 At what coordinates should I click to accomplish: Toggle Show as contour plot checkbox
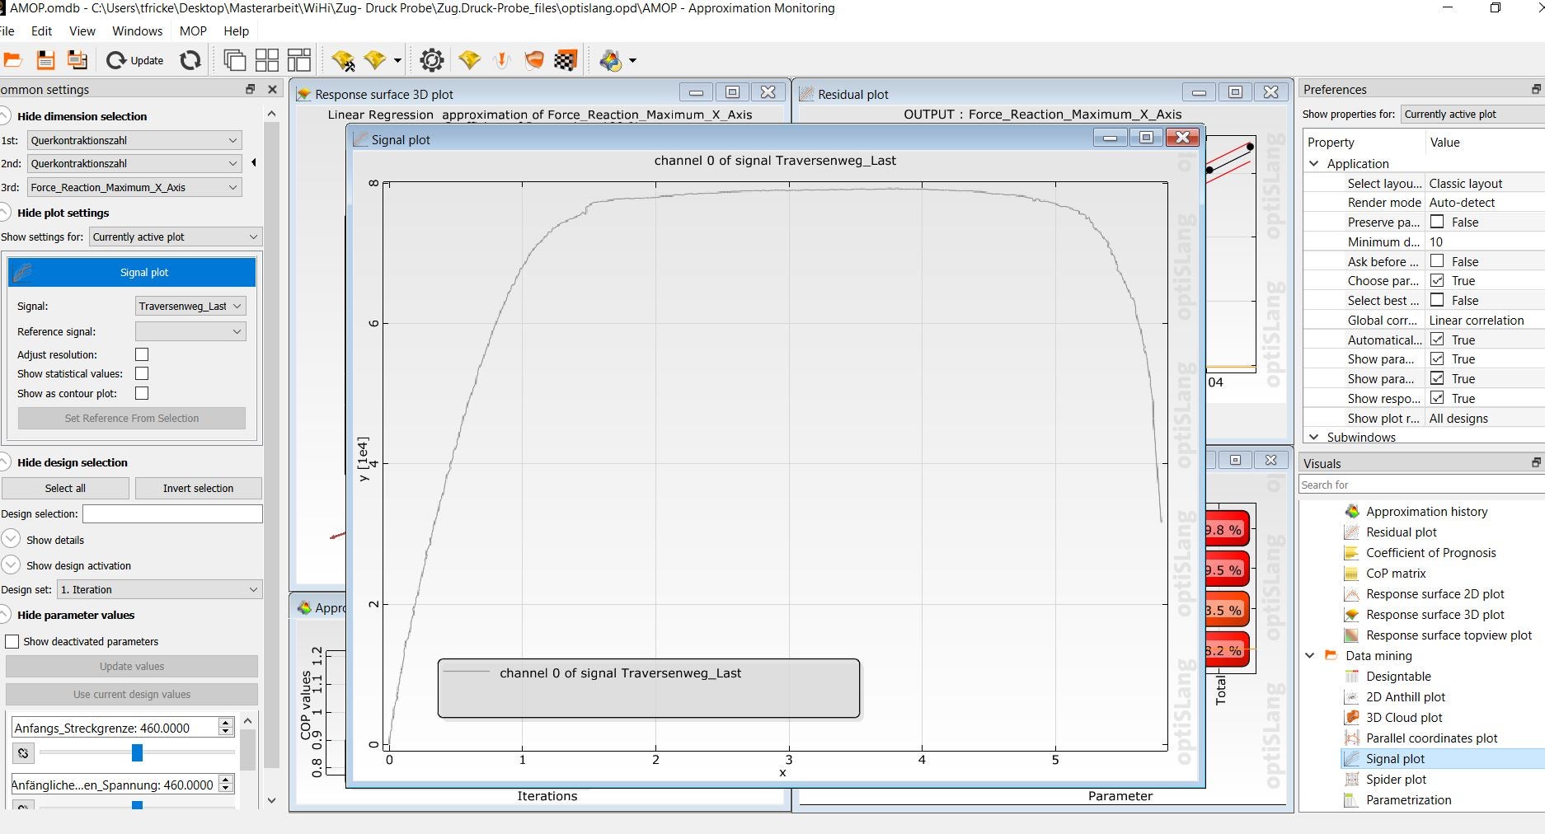(142, 393)
